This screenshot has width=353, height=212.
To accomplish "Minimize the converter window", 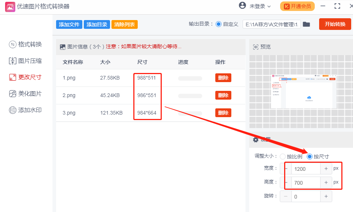I will tap(323, 6).
